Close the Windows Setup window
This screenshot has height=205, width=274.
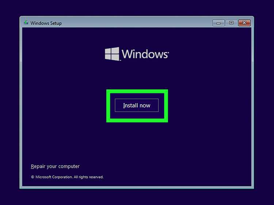(244, 23)
